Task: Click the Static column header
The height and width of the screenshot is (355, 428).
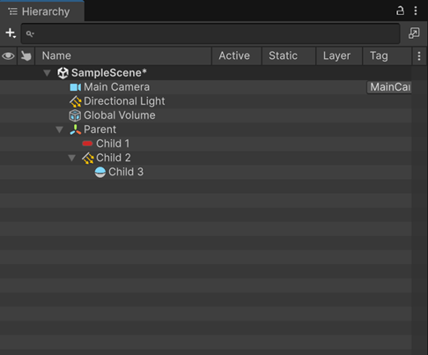Action: click(x=289, y=55)
